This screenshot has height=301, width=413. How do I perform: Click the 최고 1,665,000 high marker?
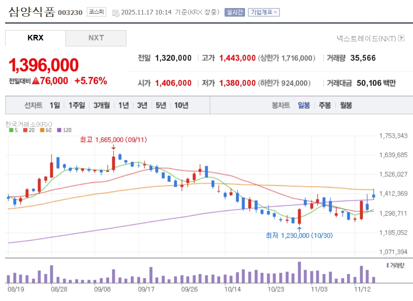click(114, 139)
